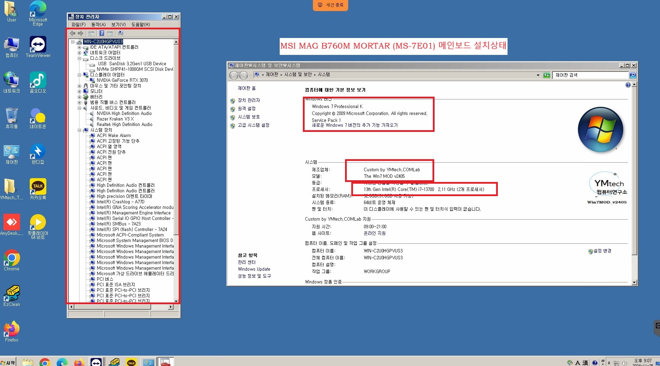The height and width of the screenshot is (366, 660).
Task: Collapse the 시스템 장치 node
Action: tap(79, 130)
